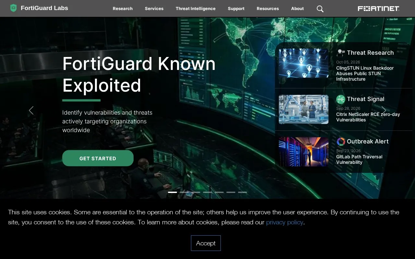Click the GET STARTED button
This screenshot has width=415, height=259.
tap(98, 158)
